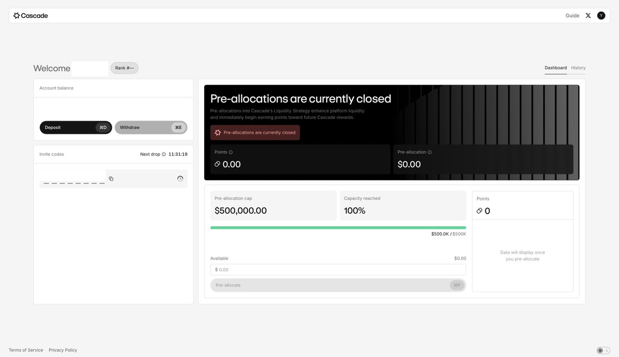Image resolution: width=619 pixels, height=357 pixels.
Task: Click the Available $0.00 amount
Action: (x=460, y=259)
